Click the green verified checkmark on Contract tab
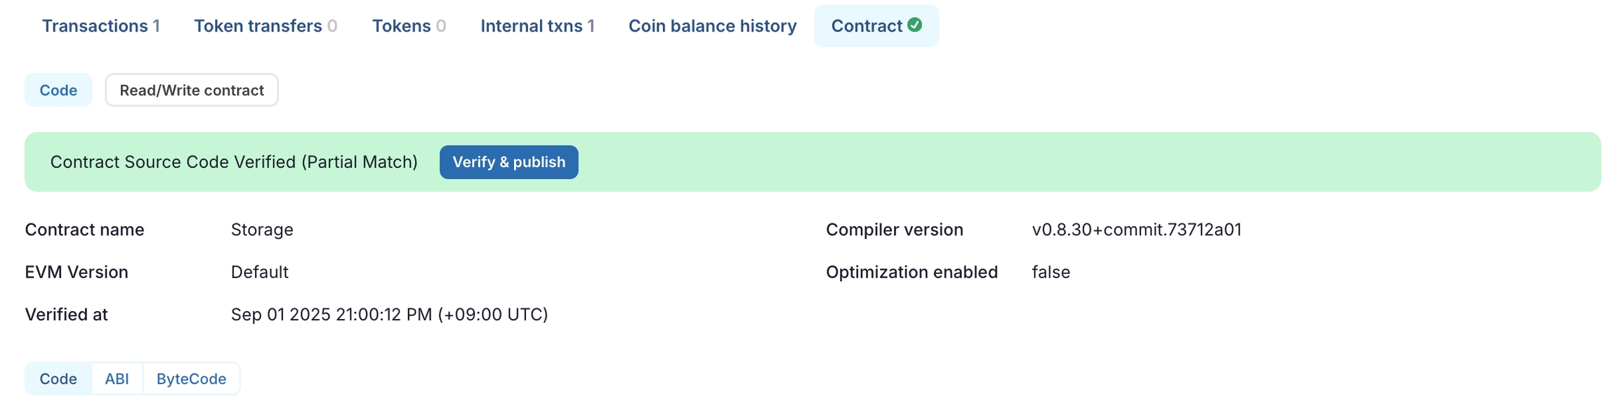The height and width of the screenshot is (406, 1618). pos(914,25)
